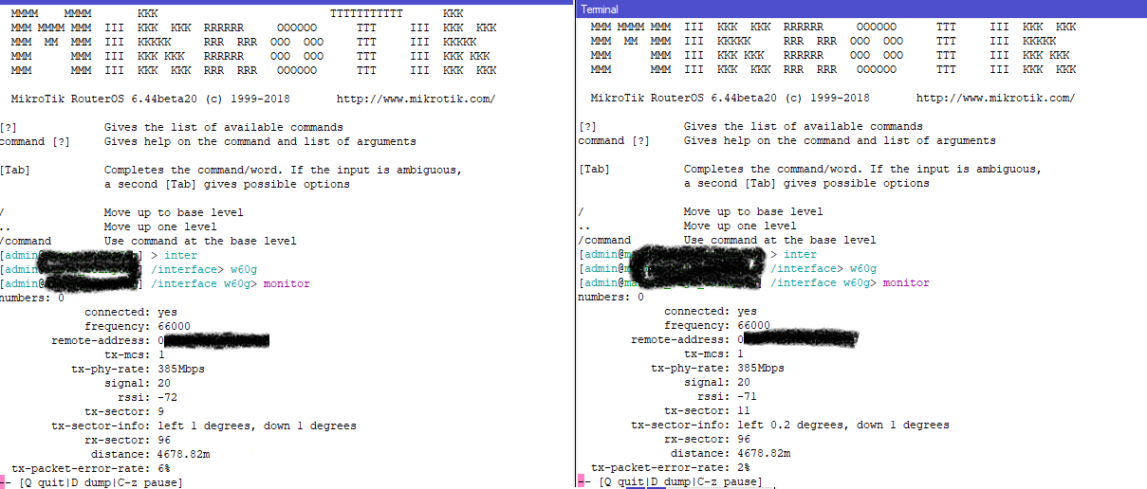Viewport: 1147px width, 489px height.
Task: Click "Gives the list of available commands" in Terminal-titled window
Action: coord(804,126)
